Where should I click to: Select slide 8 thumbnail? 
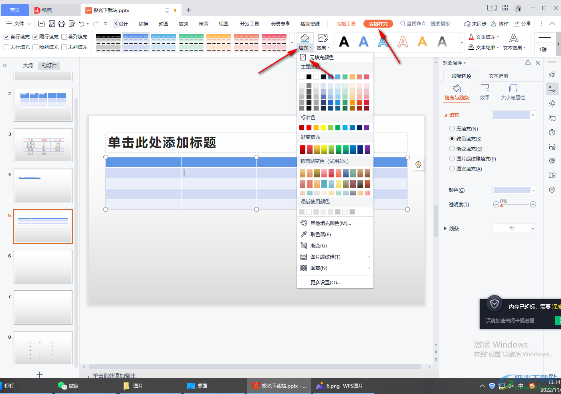point(43,348)
